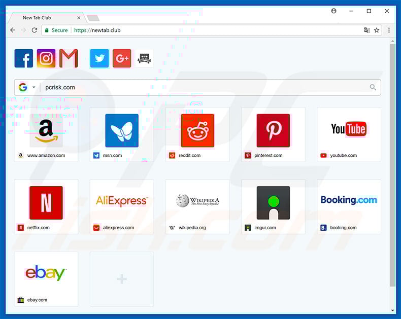The height and width of the screenshot is (319, 401).
Task: Click the small Amazon favicon
Action: tap(21, 155)
